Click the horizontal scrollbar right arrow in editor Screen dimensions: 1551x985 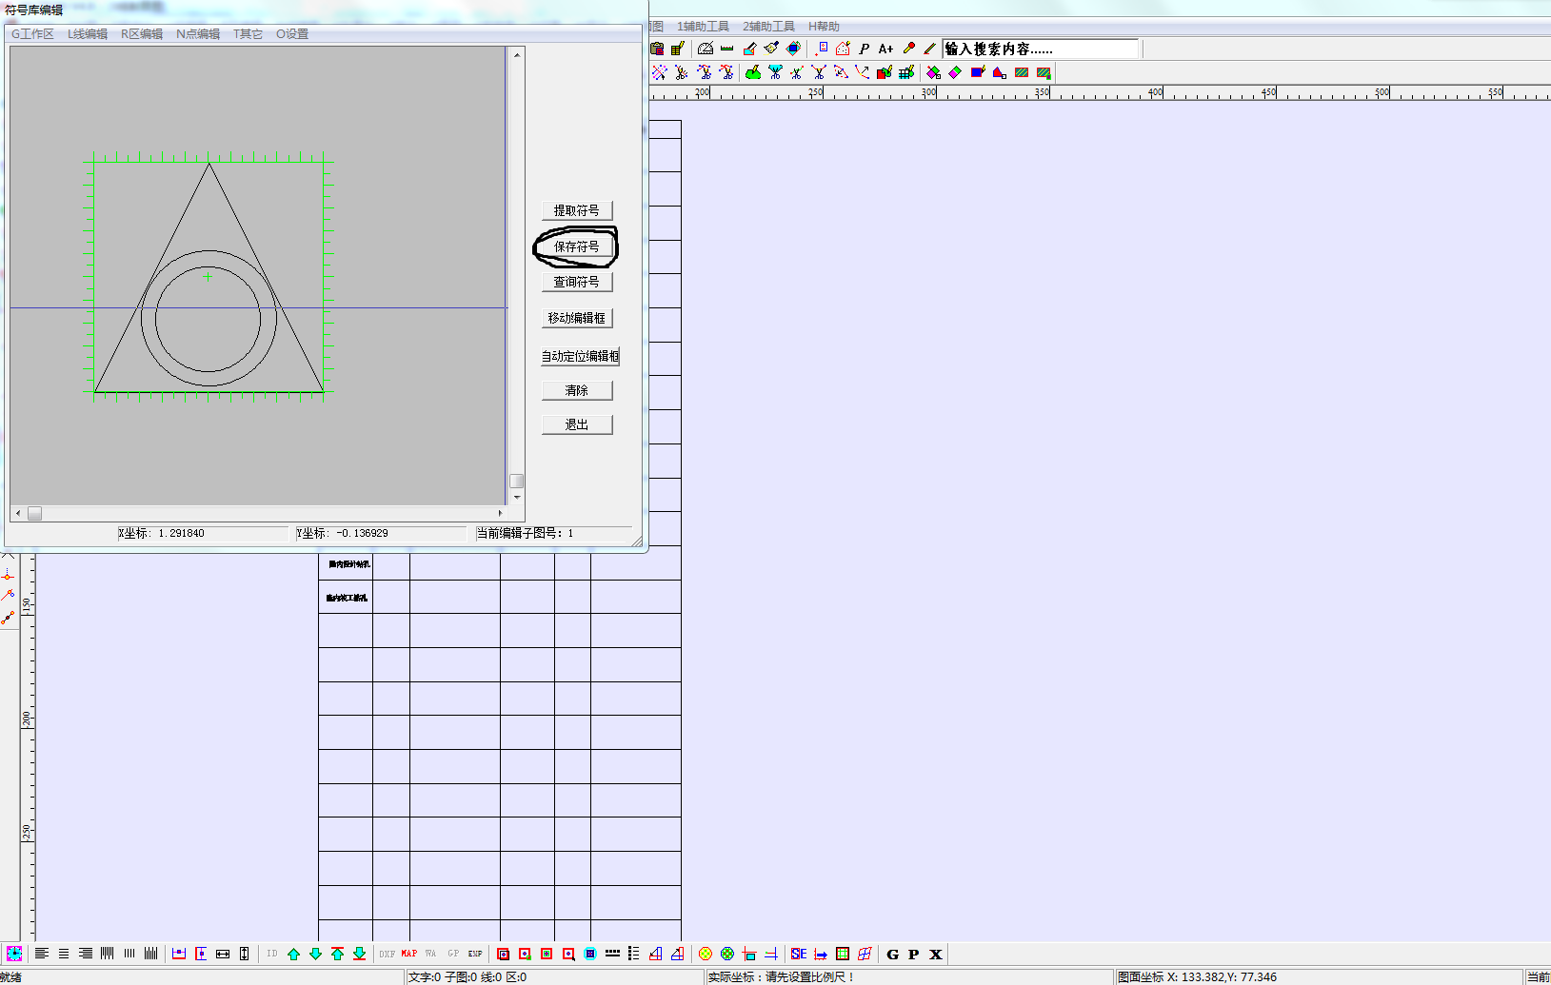(500, 513)
